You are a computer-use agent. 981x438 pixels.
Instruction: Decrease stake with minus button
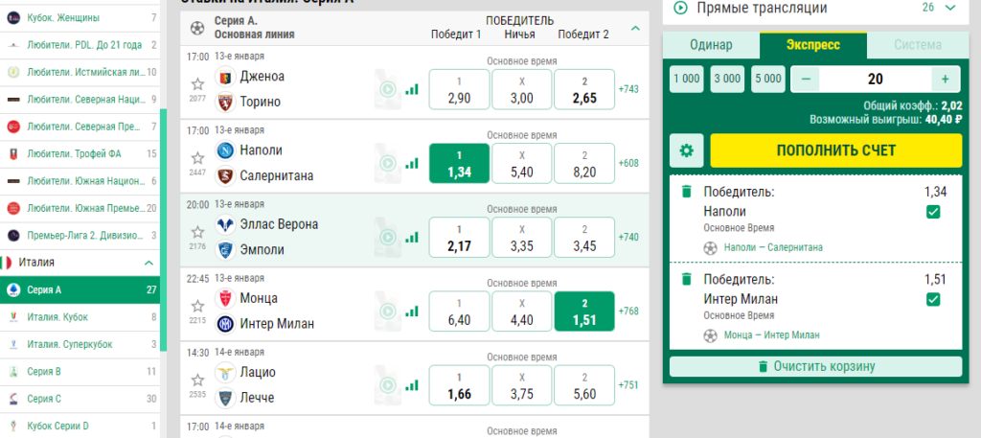click(806, 79)
